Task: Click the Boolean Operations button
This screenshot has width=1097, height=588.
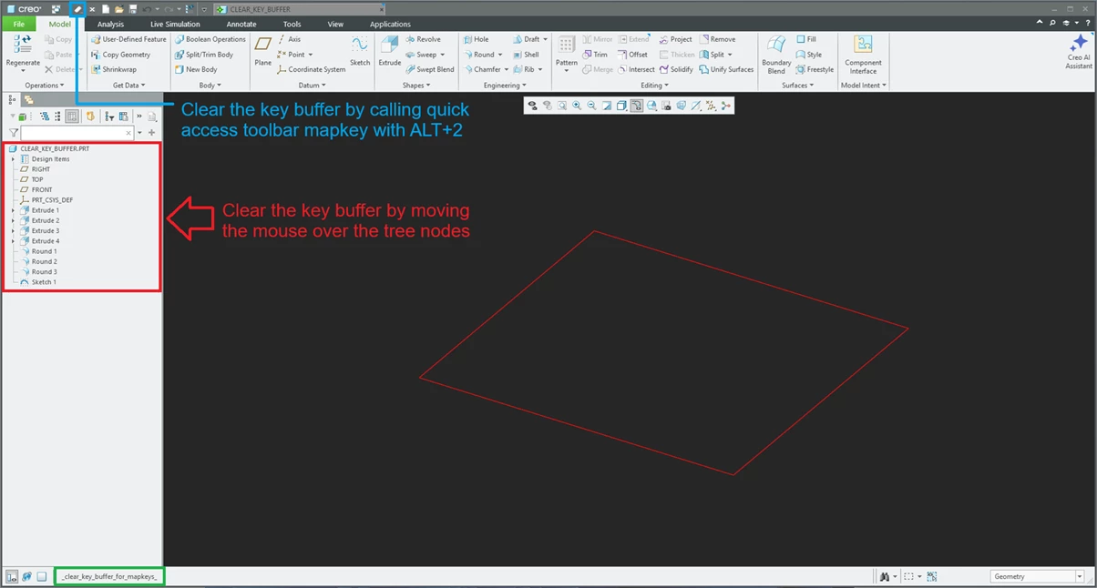Action: (x=210, y=39)
